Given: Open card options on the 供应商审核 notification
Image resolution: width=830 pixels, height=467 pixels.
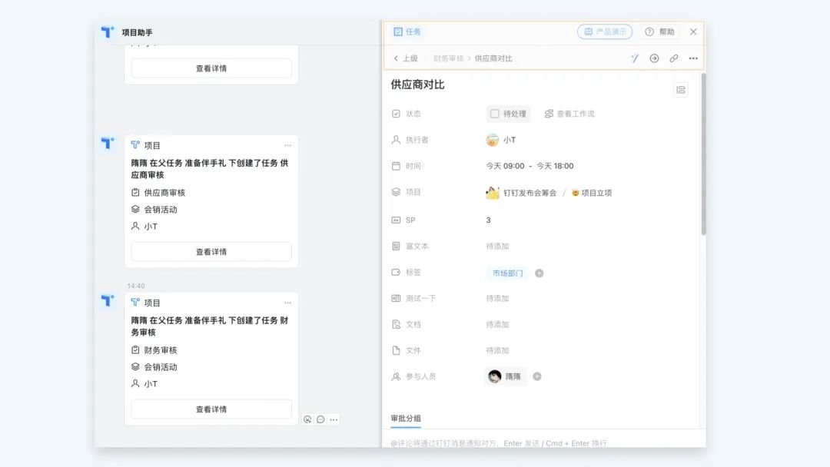Looking at the screenshot, I should 287,145.
